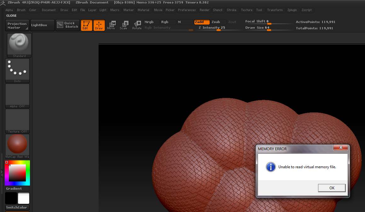Open the Transform menu
Screen dimensions: 365x212
[275, 10]
